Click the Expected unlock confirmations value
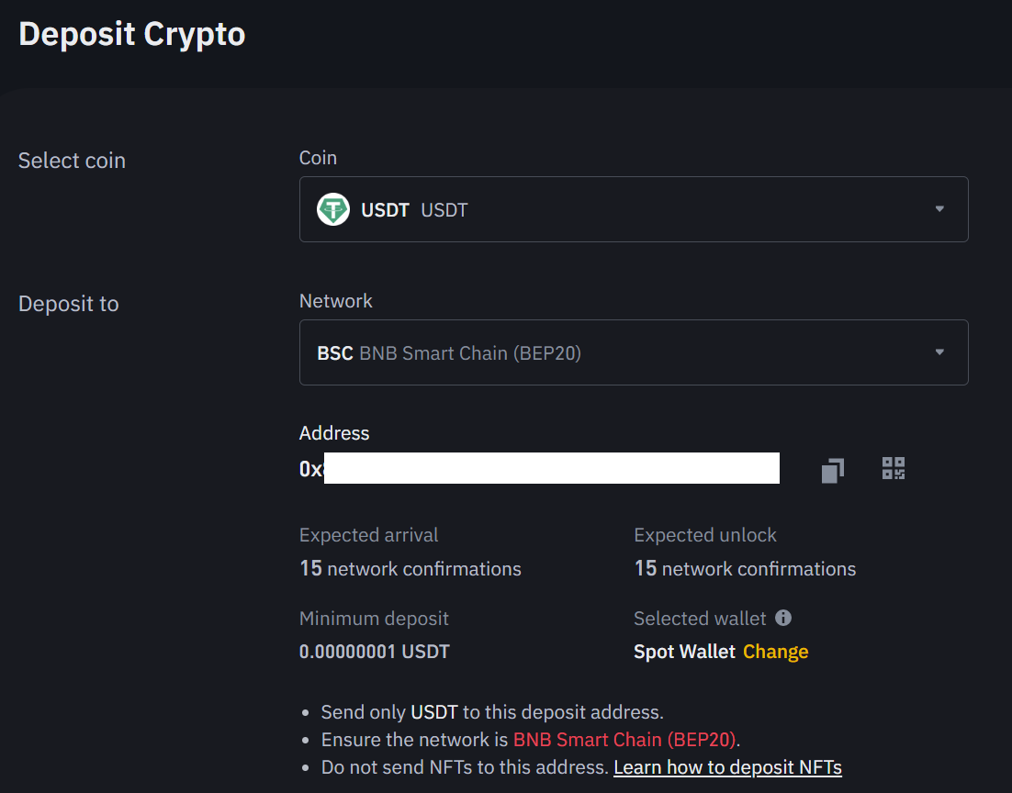The height and width of the screenshot is (793, 1012). point(745,569)
